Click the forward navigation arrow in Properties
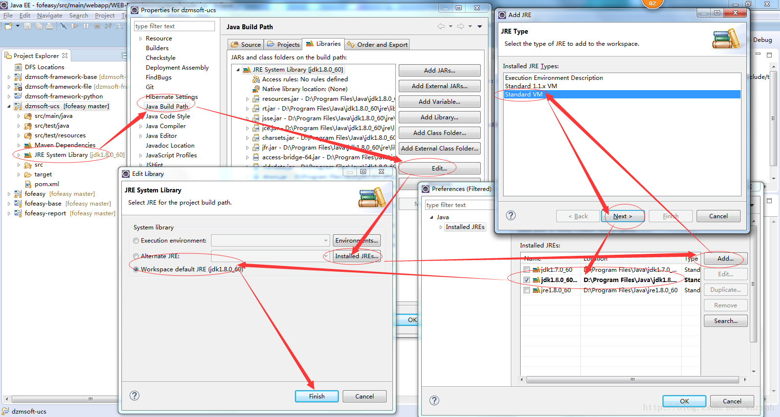The width and height of the screenshot is (780, 417). pyautogui.click(x=461, y=26)
